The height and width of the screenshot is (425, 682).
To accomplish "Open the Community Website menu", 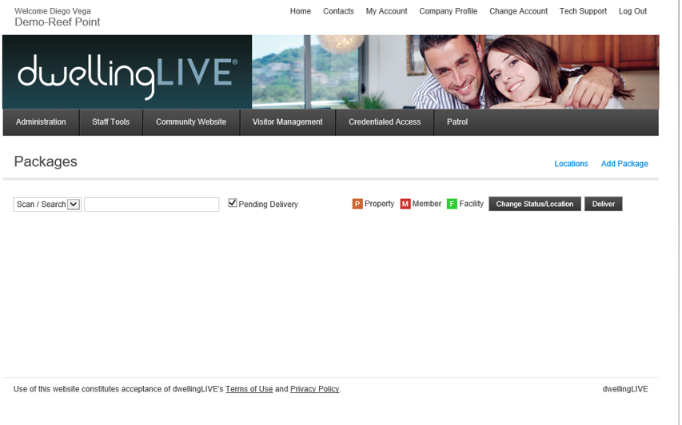I will pos(191,122).
